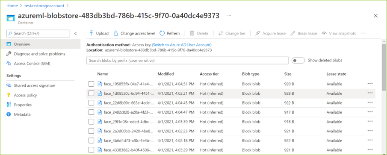Open context menu for face_2482c828 row
The height and width of the screenshot is (155, 387).
point(370,111)
